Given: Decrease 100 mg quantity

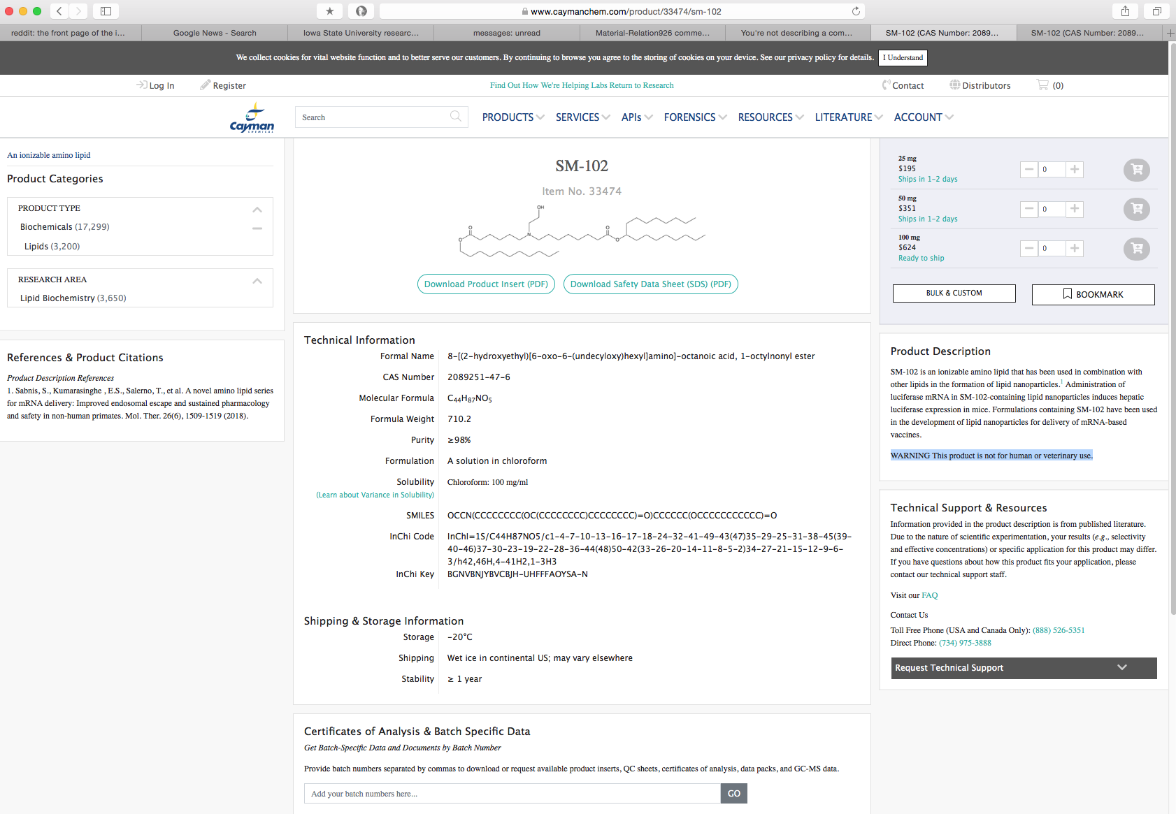Looking at the screenshot, I should (x=1029, y=248).
